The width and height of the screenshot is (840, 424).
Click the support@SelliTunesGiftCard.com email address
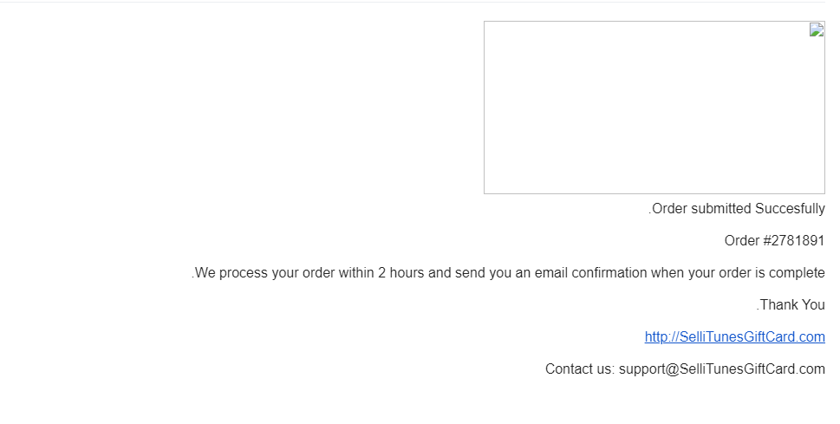tap(721, 369)
